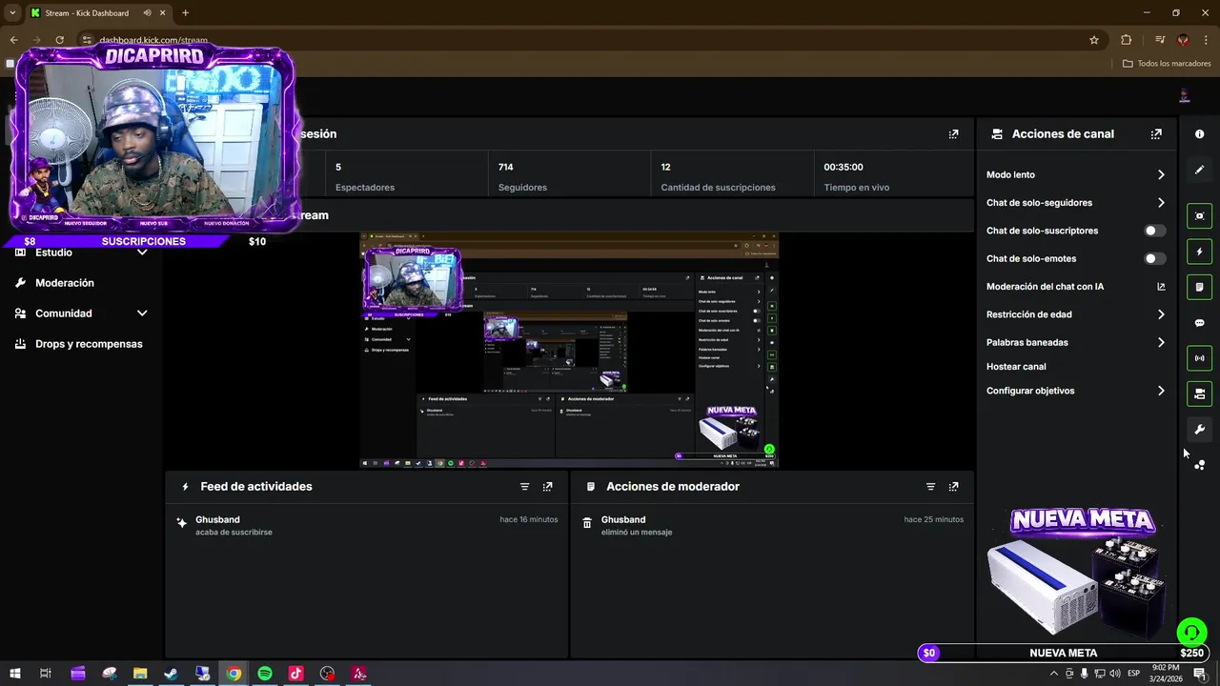Toggle the broadcast signal panel icon
This screenshot has height=686, width=1220.
tap(1199, 358)
